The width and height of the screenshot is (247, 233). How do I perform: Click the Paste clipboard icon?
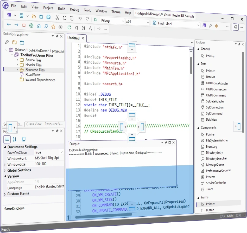pyautogui.click(x=72, y=18)
